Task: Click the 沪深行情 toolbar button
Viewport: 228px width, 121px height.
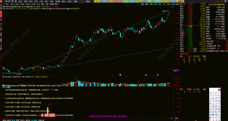Action: click(x=97, y=1)
